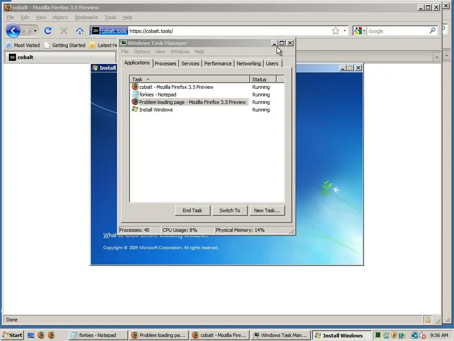The width and height of the screenshot is (454, 341).
Task: Open Firefox's File menu
Action: (10, 17)
